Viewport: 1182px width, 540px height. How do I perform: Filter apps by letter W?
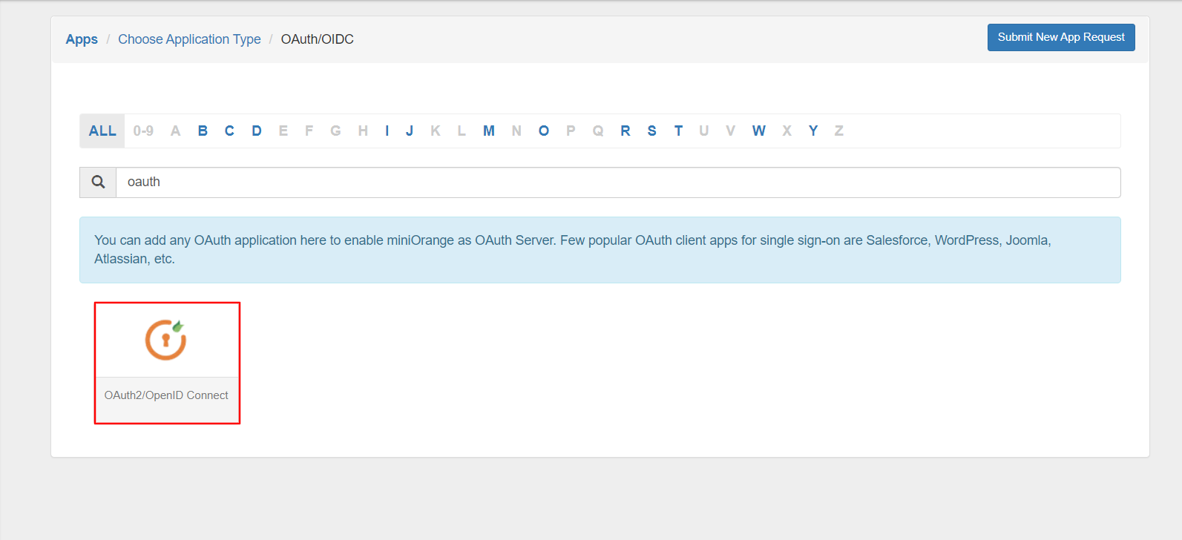[758, 131]
